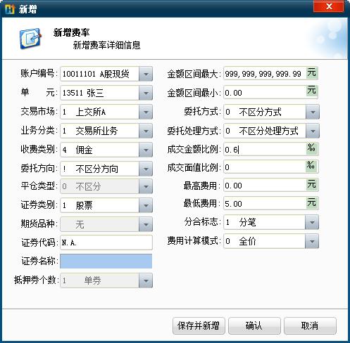Open the 交易市场 dropdown arrow
The height and width of the screenshot is (343, 350).
coord(146,112)
